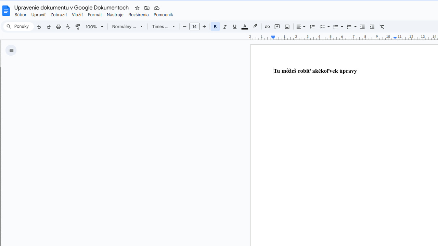Insert an image
Image resolution: width=438 pixels, height=246 pixels.
(x=287, y=27)
